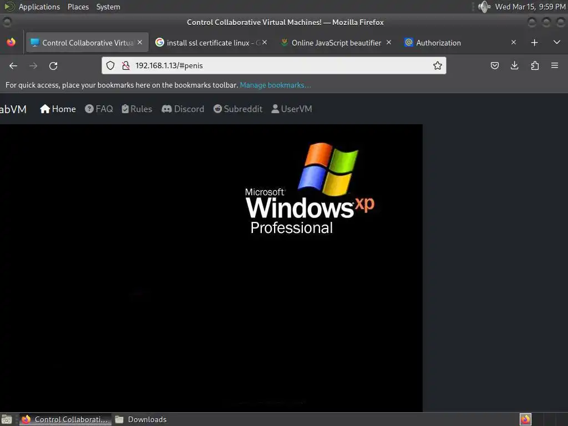Click the Windows XP VM display

click(211, 268)
